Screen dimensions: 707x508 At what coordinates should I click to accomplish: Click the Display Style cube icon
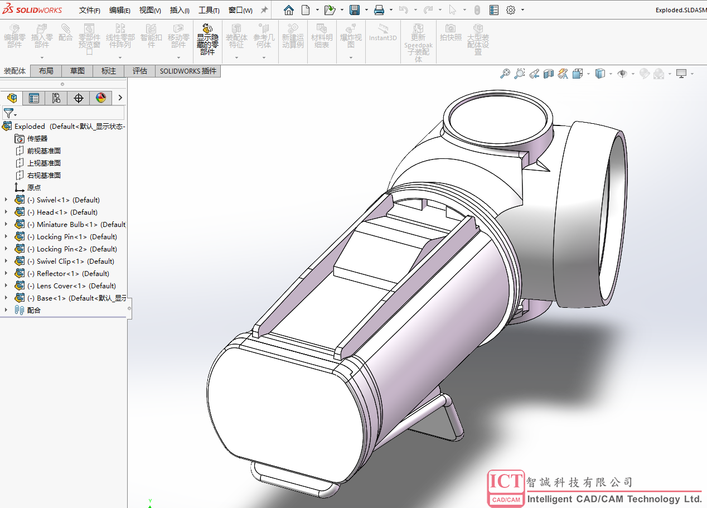pyautogui.click(x=600, y=74)
